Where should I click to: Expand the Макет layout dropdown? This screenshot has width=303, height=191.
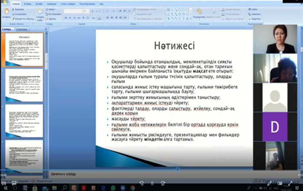click(x=52, y=9)
